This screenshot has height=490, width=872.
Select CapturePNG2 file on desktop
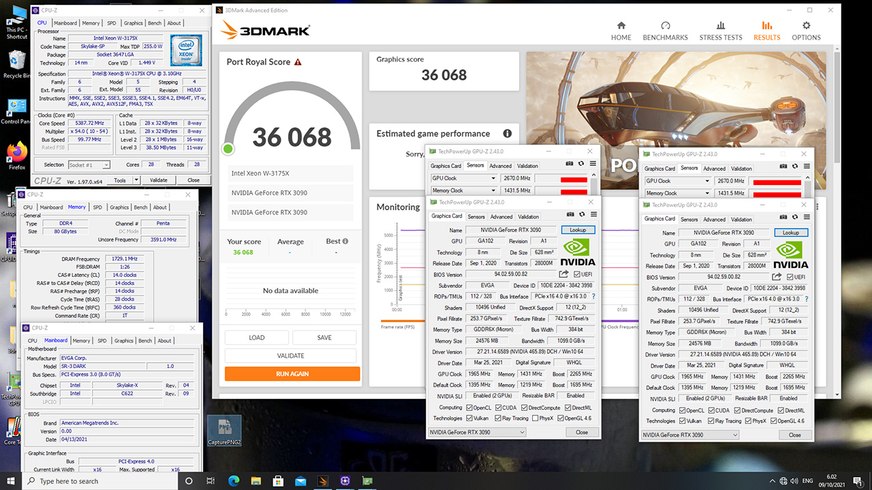224,431
